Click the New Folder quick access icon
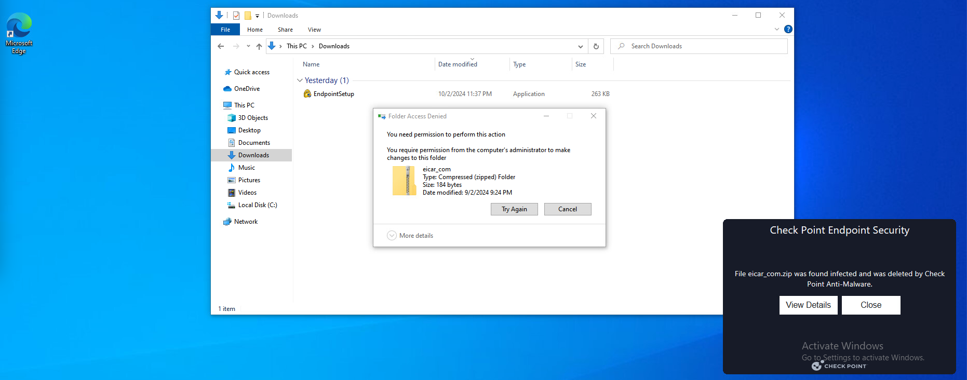This screenshot has height=380, width=967. pyautogui.click(x=248, y=16)
